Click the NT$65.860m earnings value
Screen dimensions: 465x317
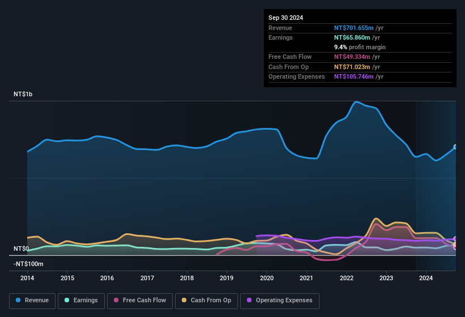coord(352,37)
